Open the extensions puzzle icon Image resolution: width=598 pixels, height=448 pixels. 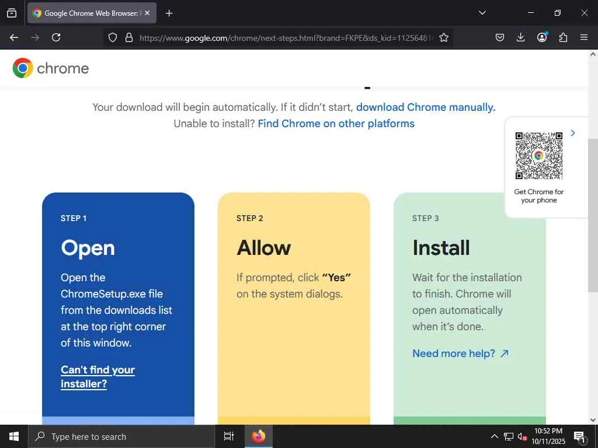point(563,37)
